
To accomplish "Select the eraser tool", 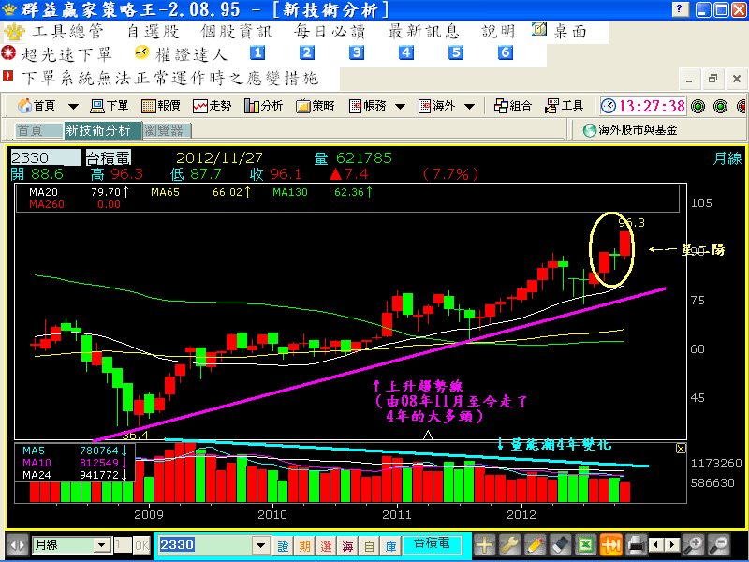I will coord(560,545).
